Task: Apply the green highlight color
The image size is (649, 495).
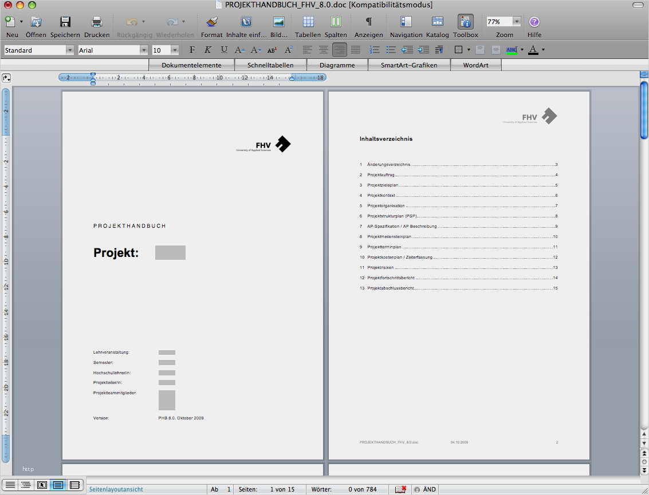Action: point(512,50)
